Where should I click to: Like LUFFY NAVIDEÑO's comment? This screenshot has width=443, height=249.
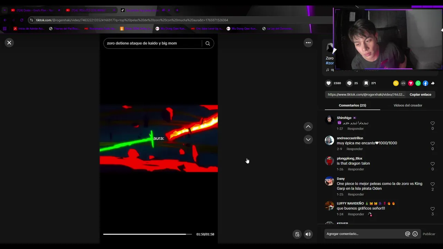[433, 209]
